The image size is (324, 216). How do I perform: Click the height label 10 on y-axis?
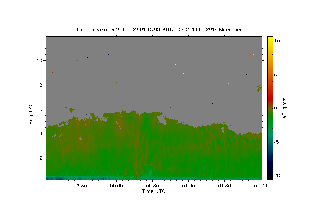click(x=39, y=60)
